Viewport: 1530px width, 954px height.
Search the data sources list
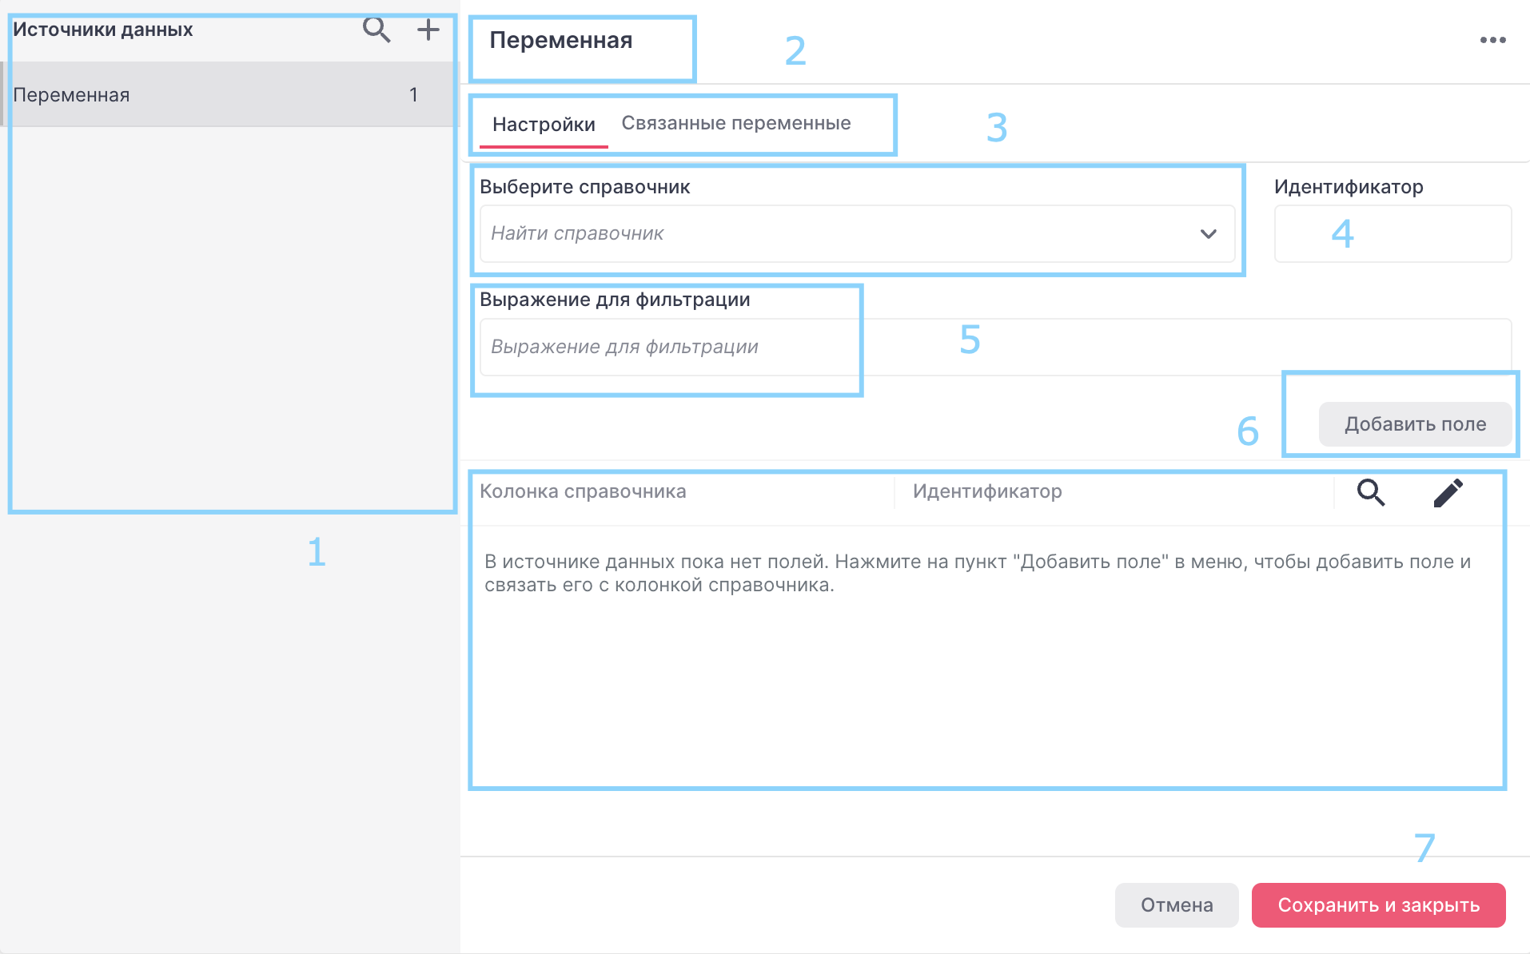pyautogui.click(x=377, y=30)
